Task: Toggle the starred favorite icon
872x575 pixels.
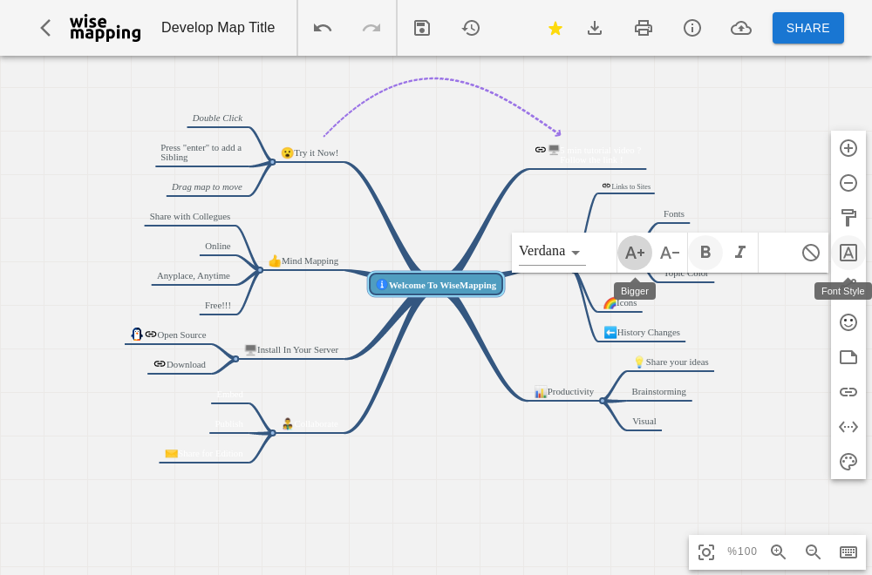Action: click(555, 28)
